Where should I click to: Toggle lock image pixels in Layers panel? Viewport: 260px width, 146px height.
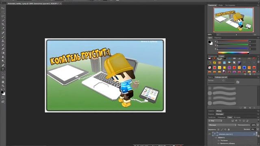(222, 129)
